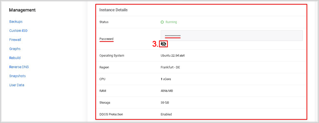Select the Rebuild option in Management
This screenshot has height=123, width=319.
click(15, 58)
